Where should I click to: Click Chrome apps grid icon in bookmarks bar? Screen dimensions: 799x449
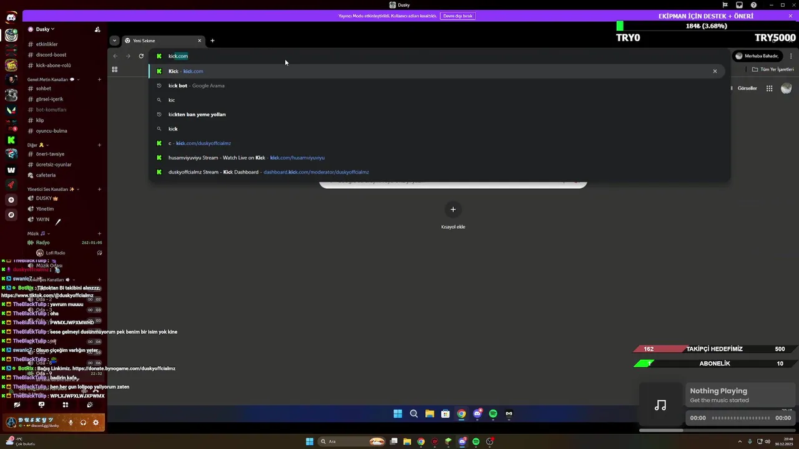[x=114, y=69]
